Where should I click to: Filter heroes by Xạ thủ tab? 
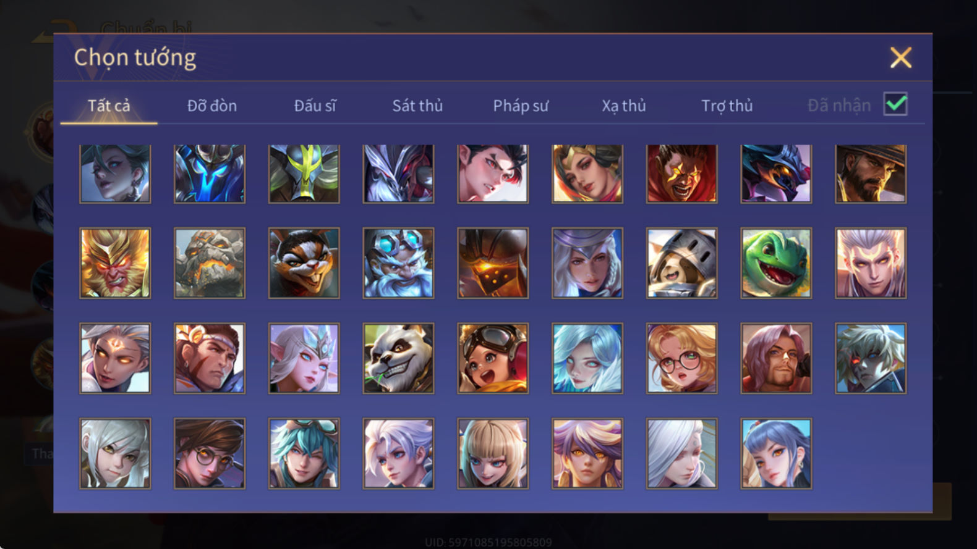[x=624, y=106]
